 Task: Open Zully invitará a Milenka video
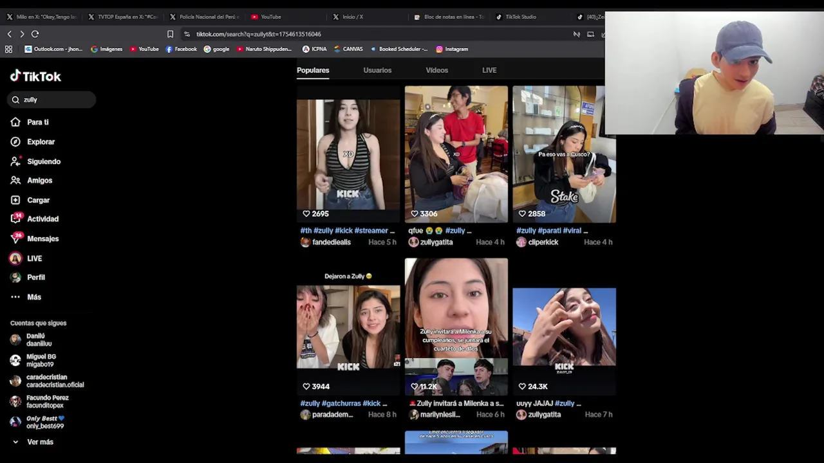pos(456,327)
